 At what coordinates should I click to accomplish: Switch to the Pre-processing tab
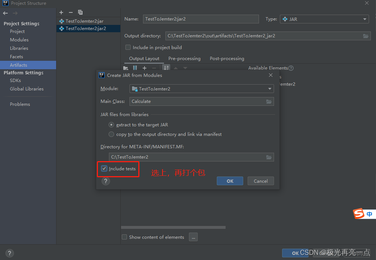pos(184,59)
